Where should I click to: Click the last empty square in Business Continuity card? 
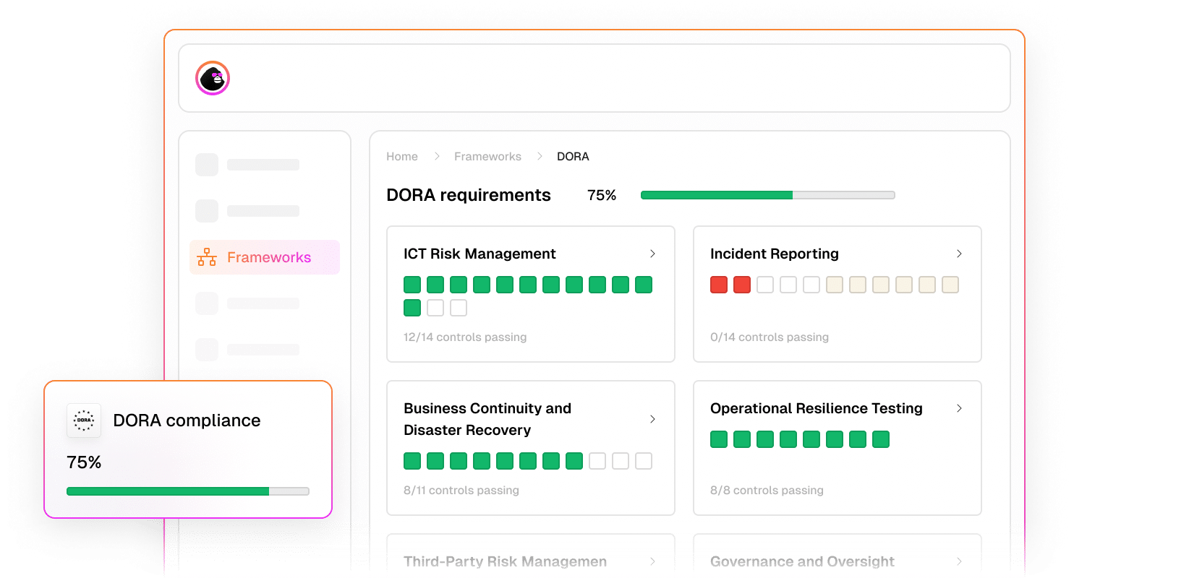tap(644, 461)
